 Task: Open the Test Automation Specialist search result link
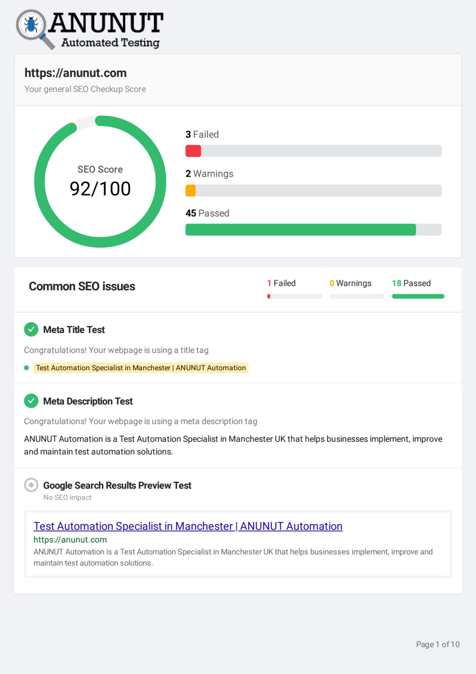(x=188, y=526)
